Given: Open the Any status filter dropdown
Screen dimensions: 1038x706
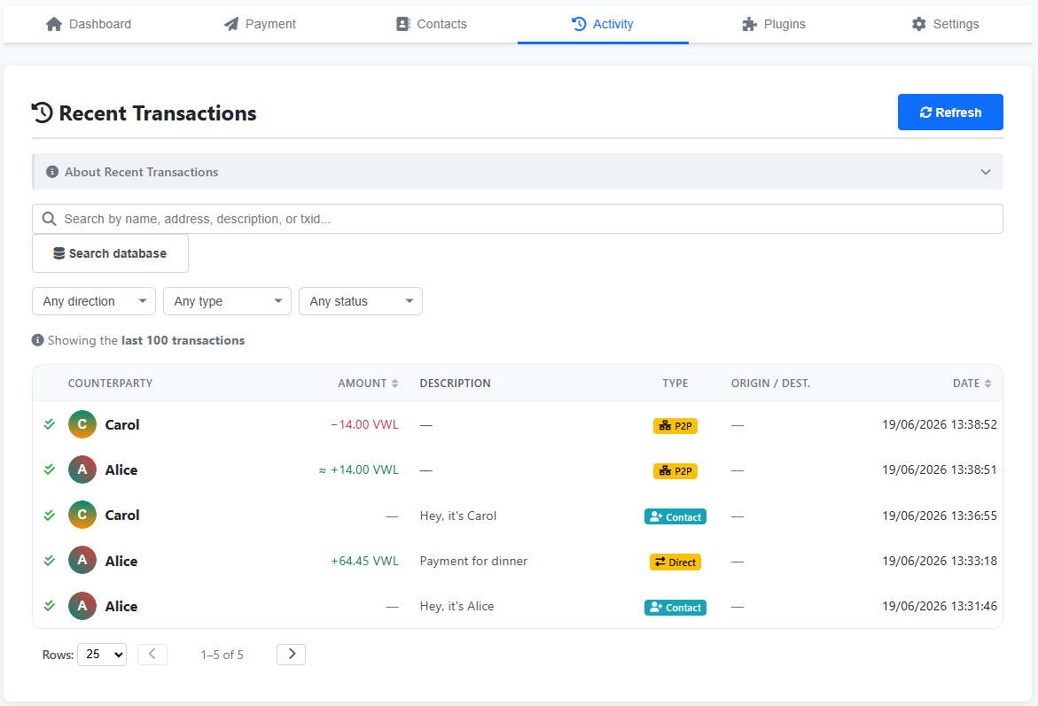Looking at the screenshot, I should pyautogui.click(x=361, y=301).
